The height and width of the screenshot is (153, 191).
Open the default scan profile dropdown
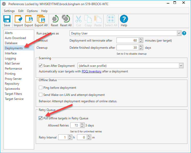181,66
